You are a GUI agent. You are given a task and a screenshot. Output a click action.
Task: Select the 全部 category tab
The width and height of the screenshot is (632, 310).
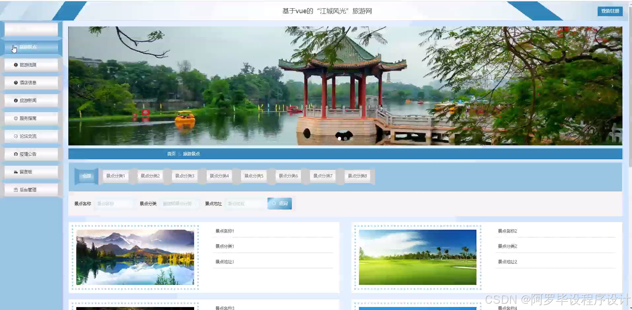coord(87,176)
